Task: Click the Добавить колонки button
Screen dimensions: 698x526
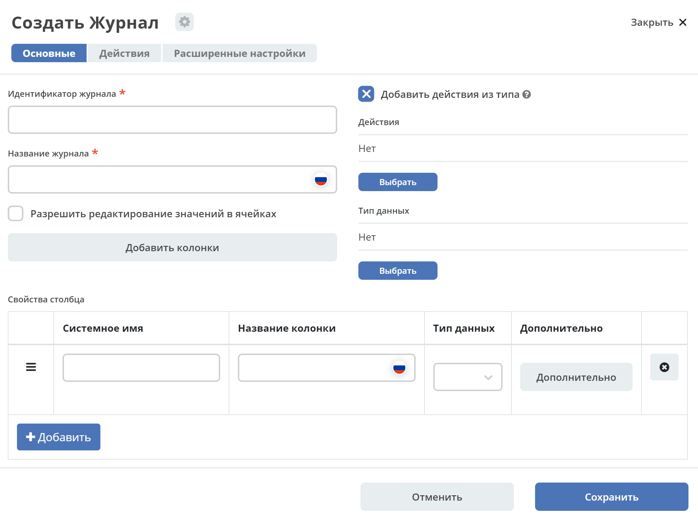Action: tap(172, 247)
